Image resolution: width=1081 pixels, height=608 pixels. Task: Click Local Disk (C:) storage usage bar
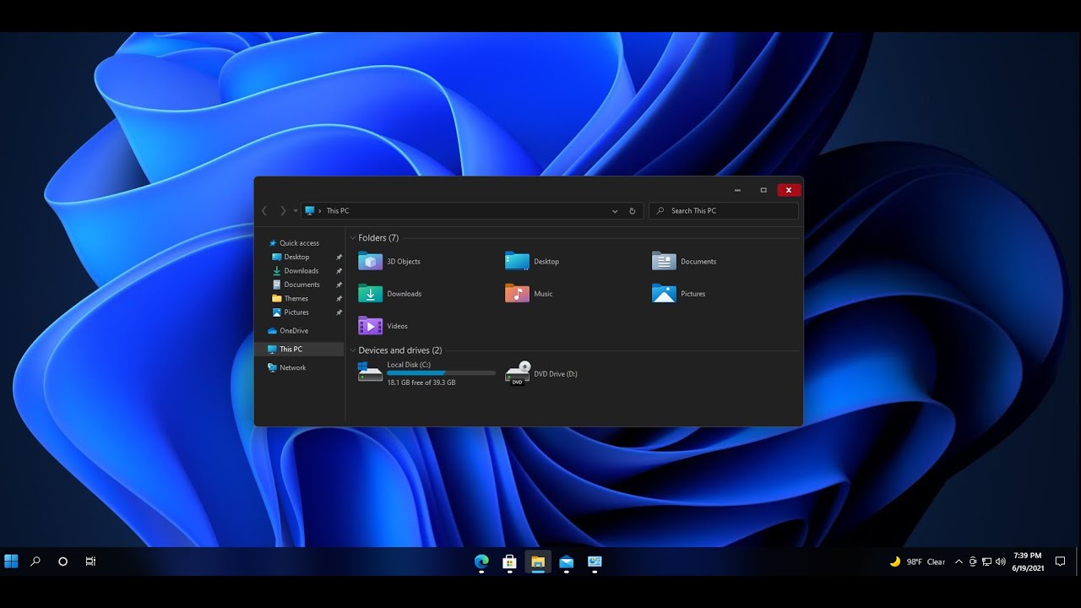[x=441, y=373]
